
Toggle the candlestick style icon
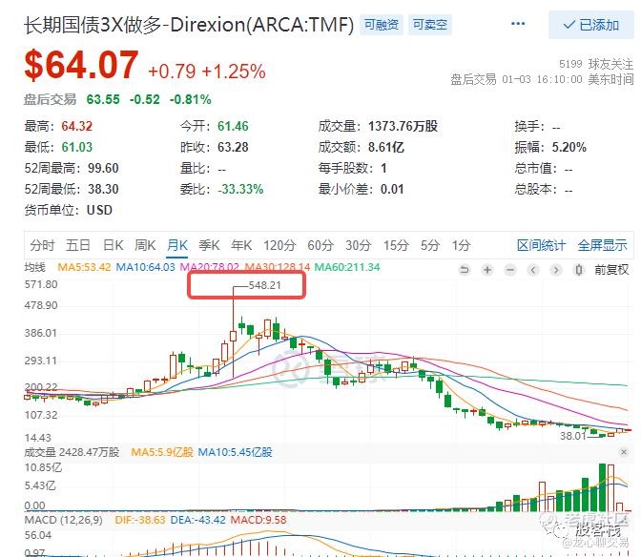point(579,270)
